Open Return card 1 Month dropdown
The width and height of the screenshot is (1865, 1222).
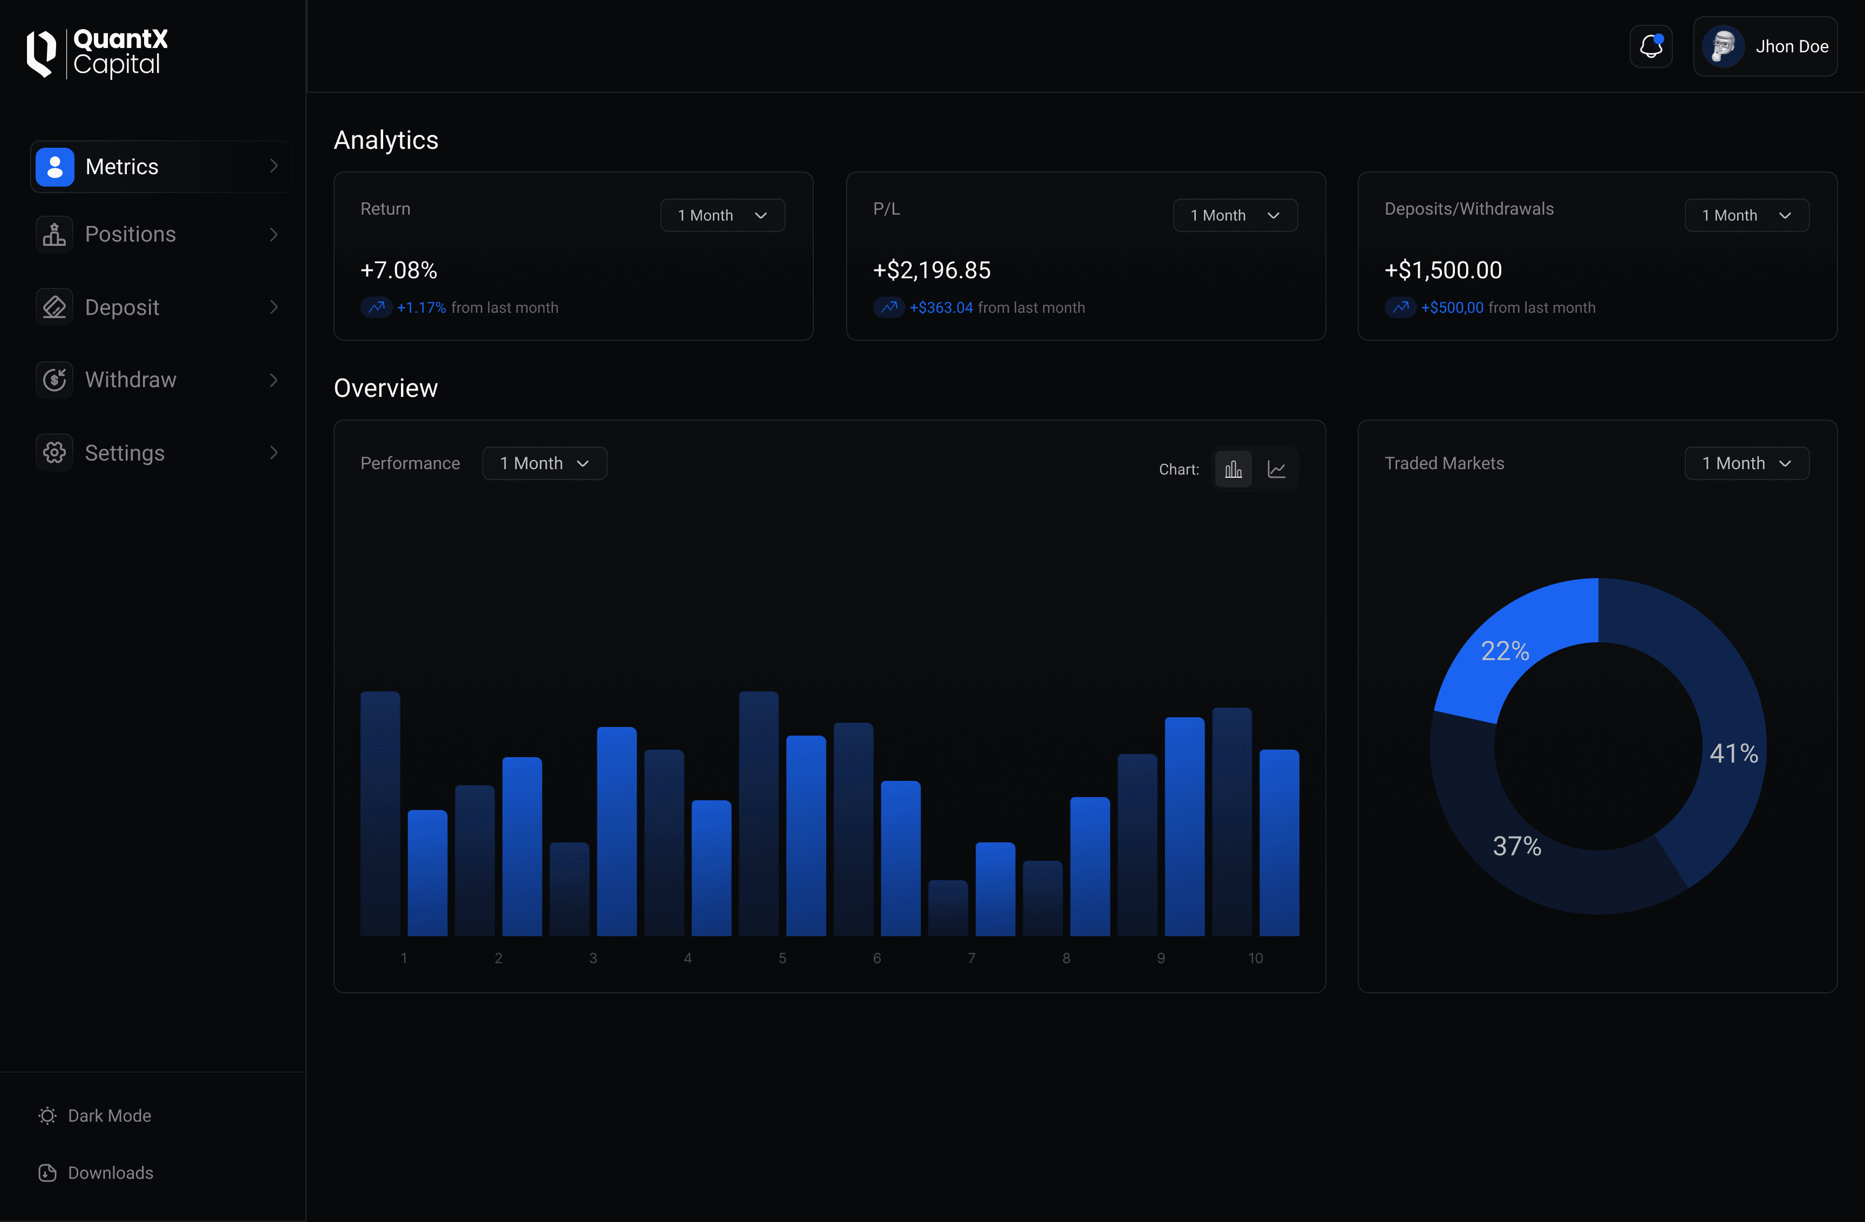click(x=723, y=215)
